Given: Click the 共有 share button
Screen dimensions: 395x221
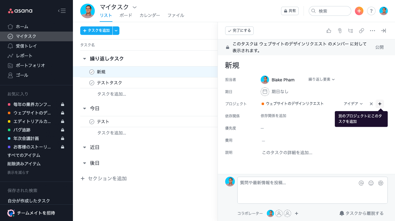Looking at the screenshot, I should [x=290, y=11].
